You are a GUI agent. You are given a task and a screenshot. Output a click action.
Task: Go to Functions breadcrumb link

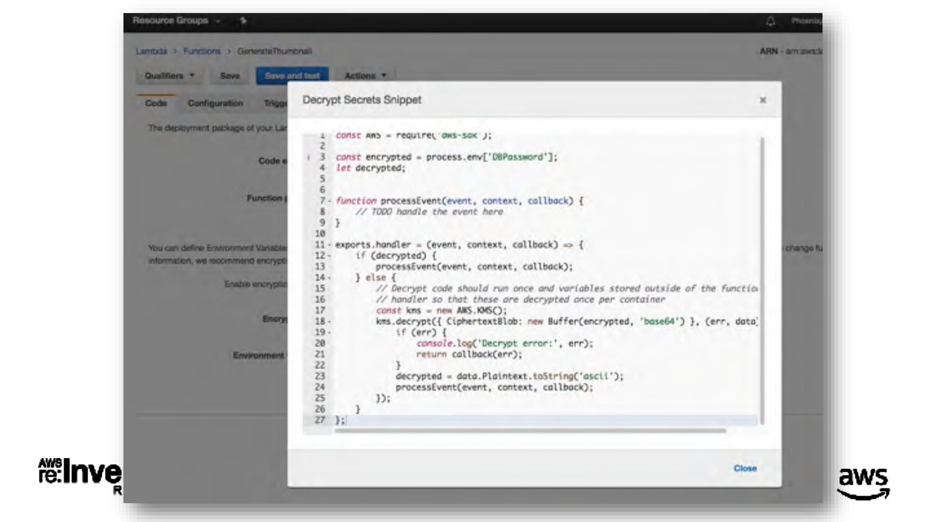tap(201, 51)
